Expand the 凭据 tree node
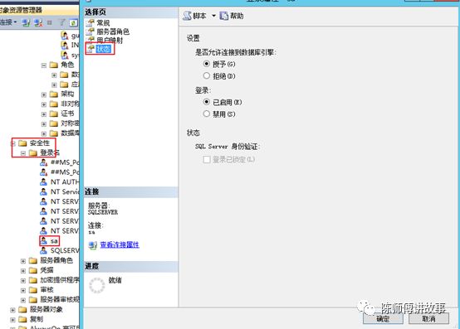Screen dimensions: 460x329 pos(23,271)
